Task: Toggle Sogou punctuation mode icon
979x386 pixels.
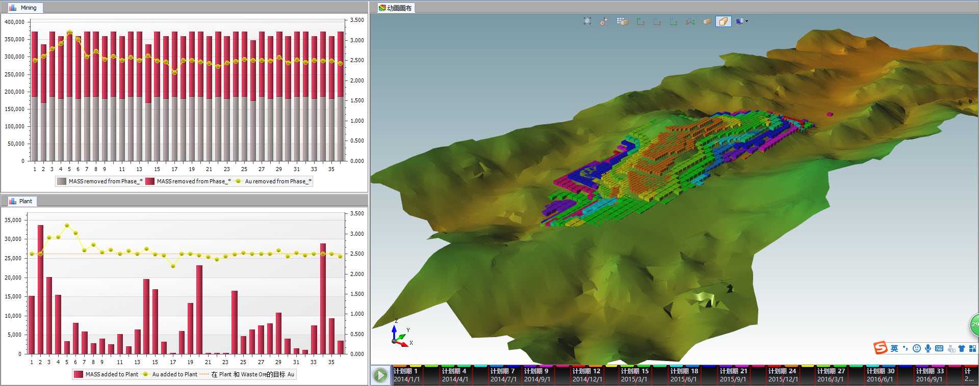Action: pyautogui.click(x=906, y=348)
